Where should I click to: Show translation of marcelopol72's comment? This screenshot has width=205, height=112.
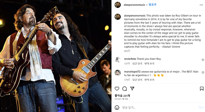coord(149,80)
